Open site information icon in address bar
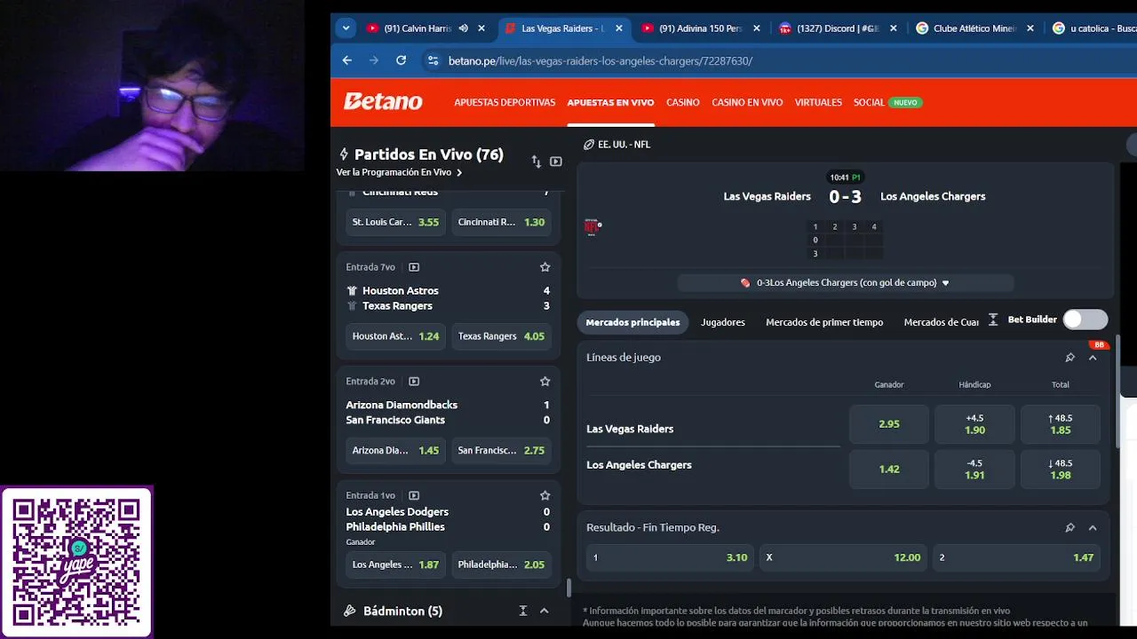1137x639 pixels. 433,60
